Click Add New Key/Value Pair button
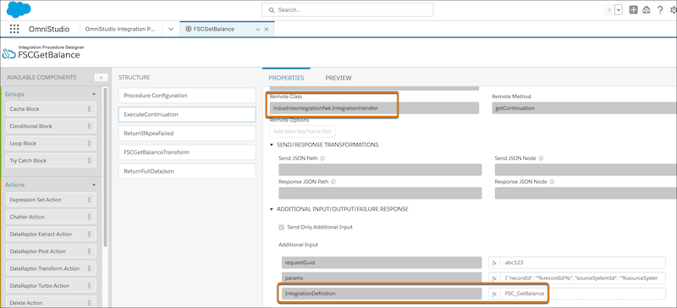 (x=302, y=131)
